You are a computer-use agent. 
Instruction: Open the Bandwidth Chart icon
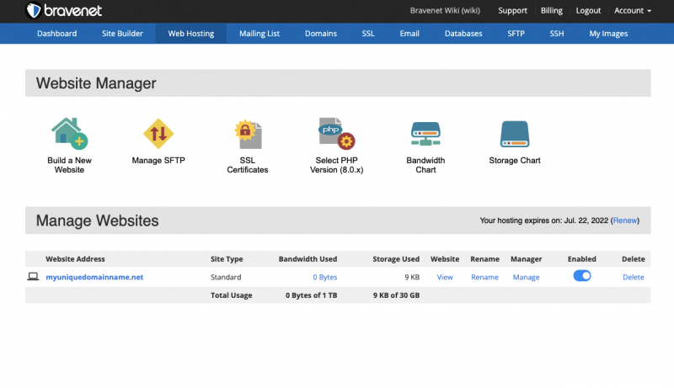(x=425, y=134)
